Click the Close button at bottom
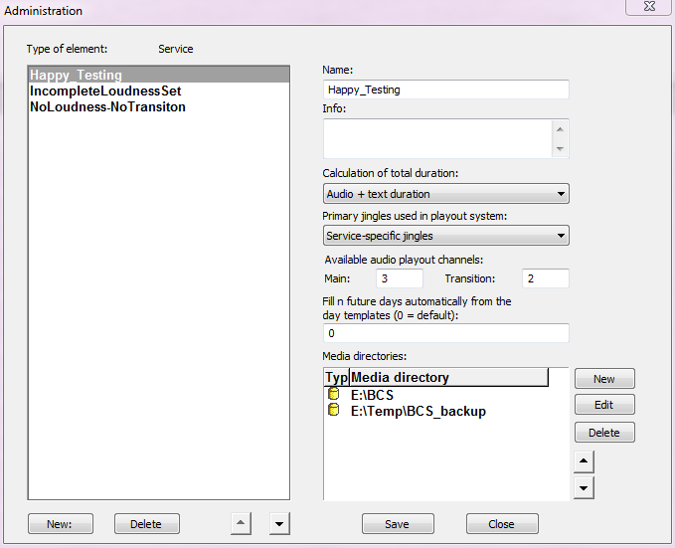 (502, 524)
